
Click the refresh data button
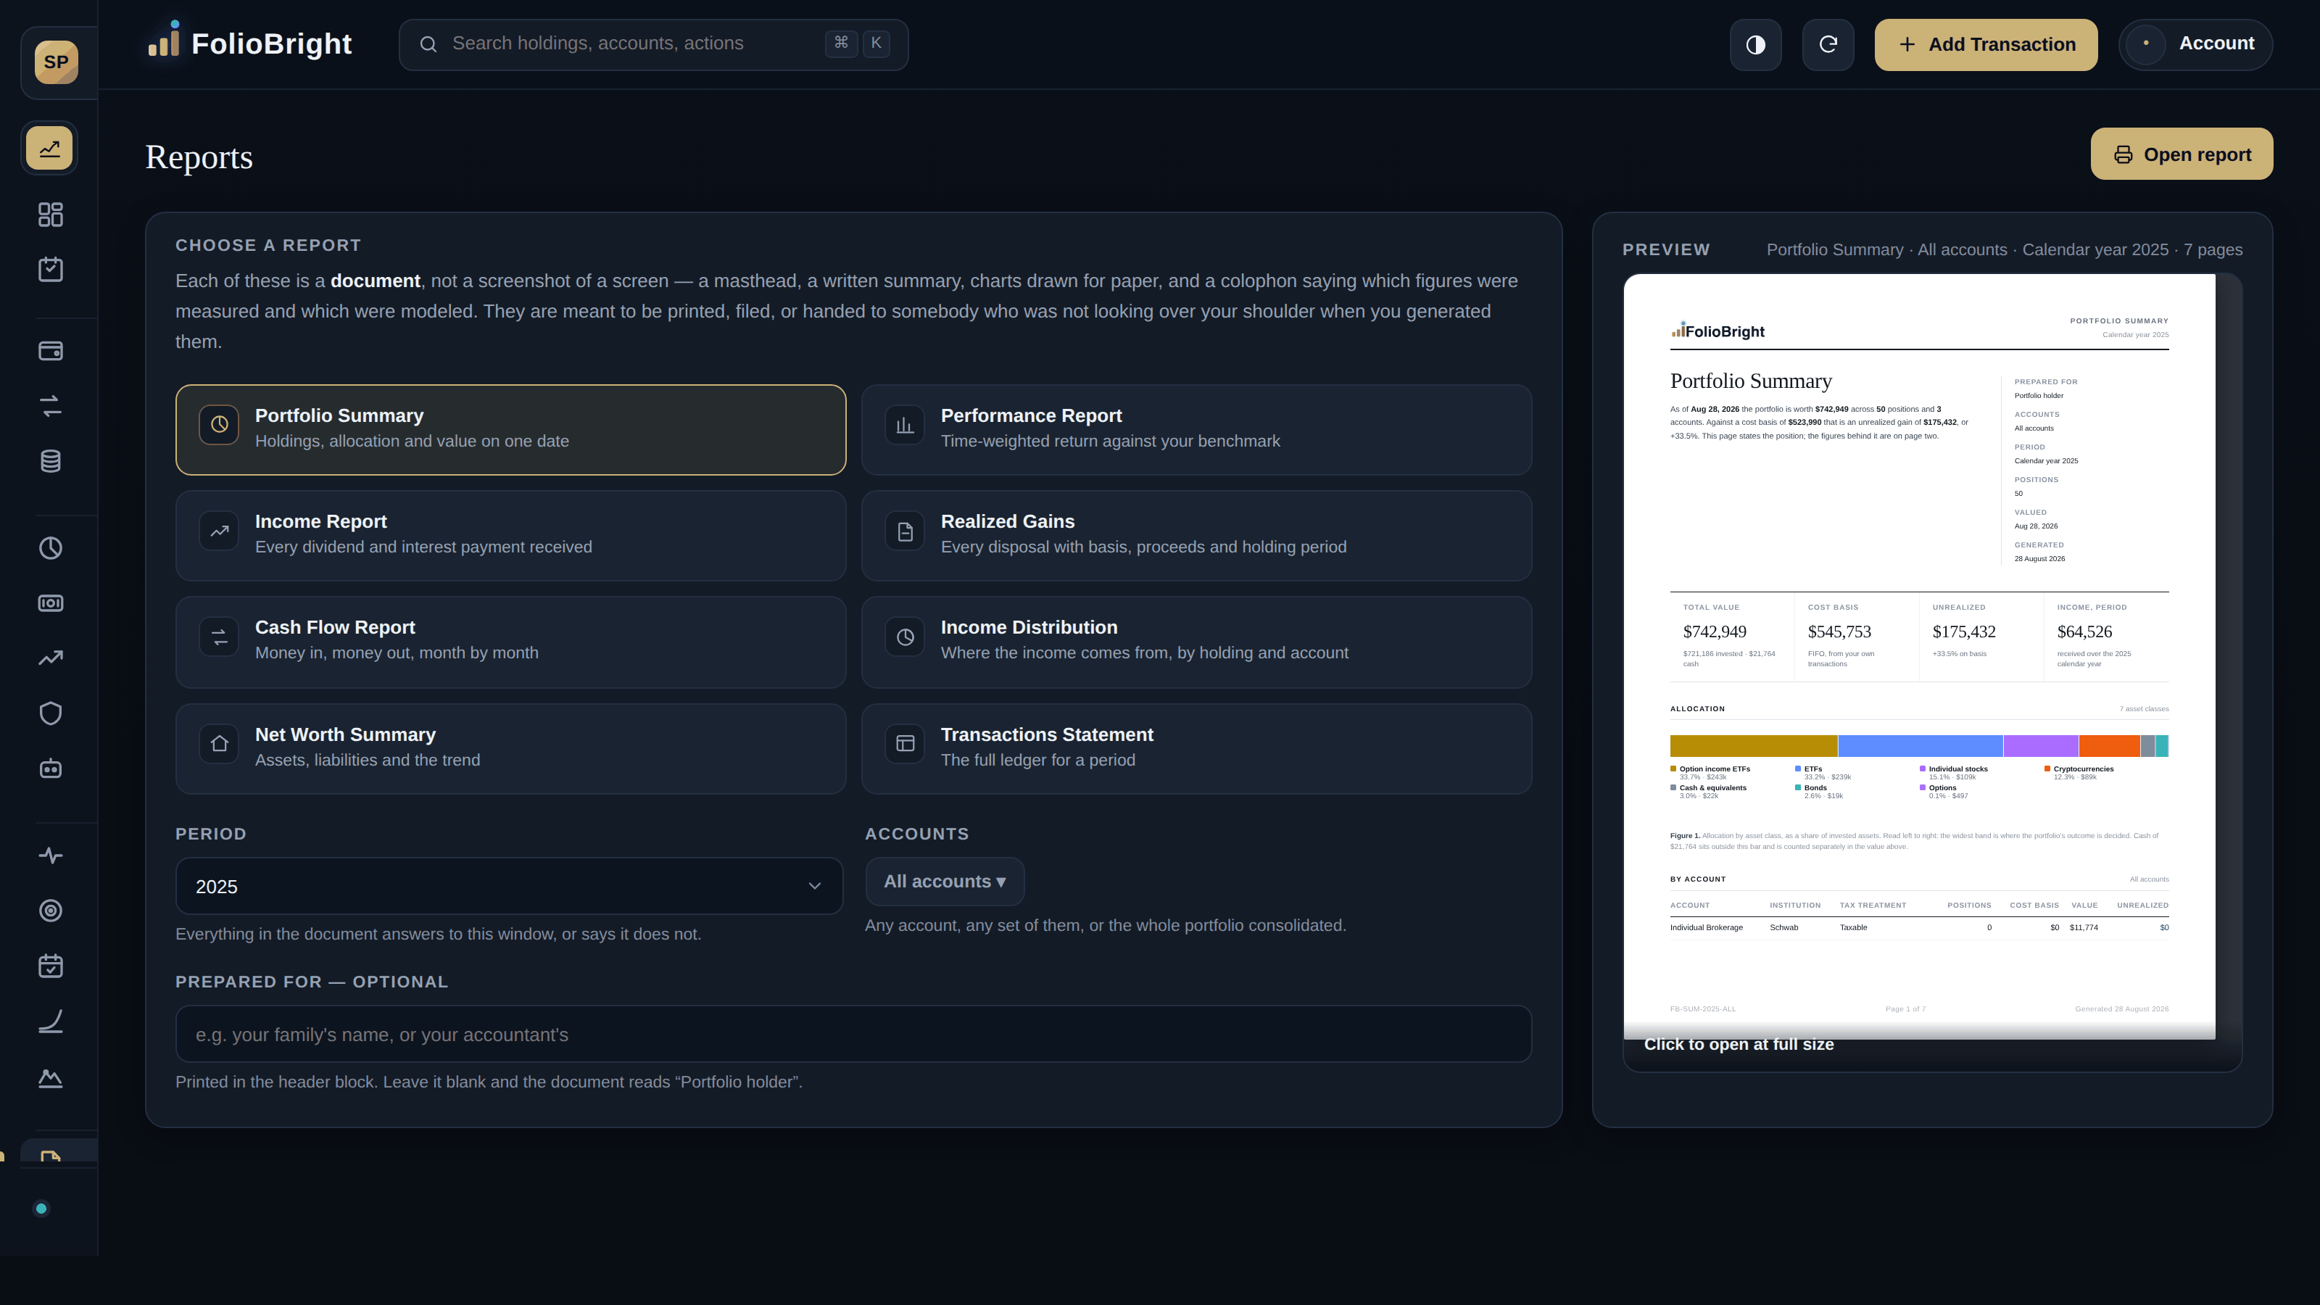[1827, 44]
